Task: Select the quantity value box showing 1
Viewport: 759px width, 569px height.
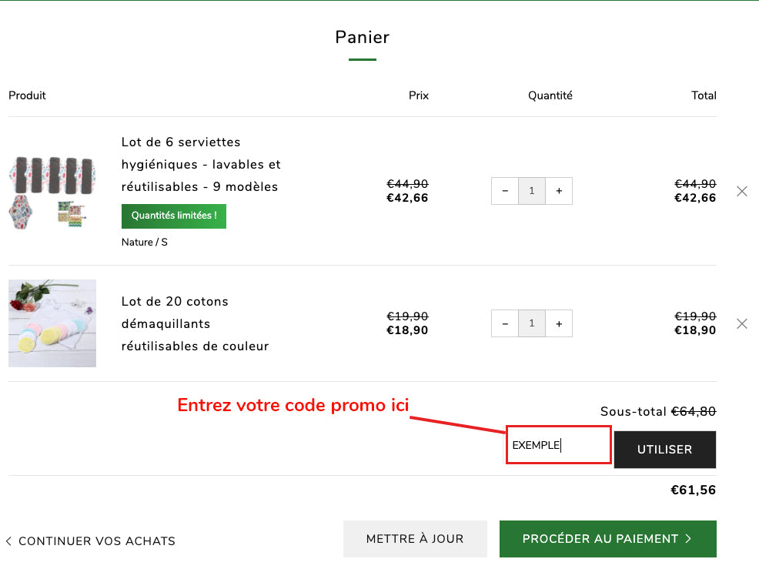Action: pos(531,191)
